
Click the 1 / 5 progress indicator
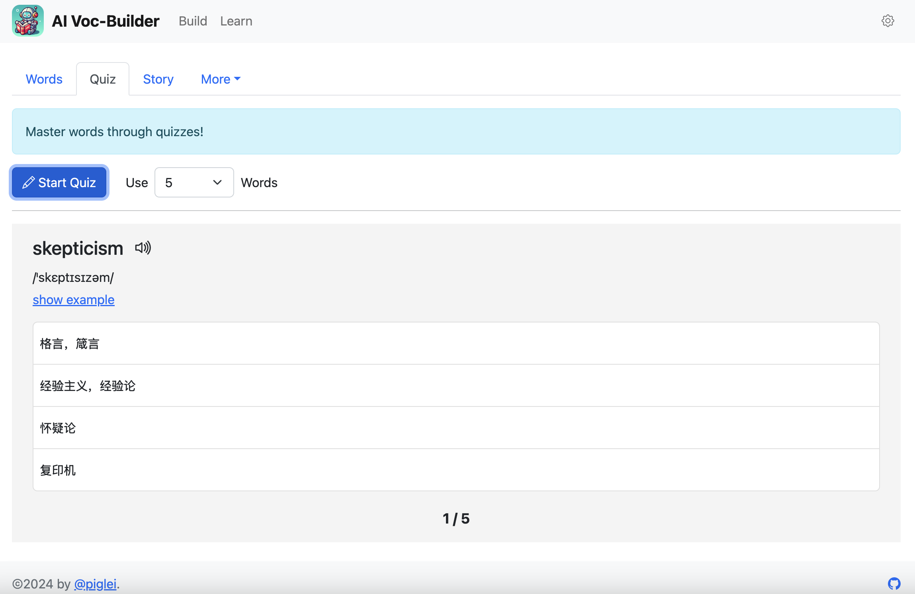(x=456, y=519)
